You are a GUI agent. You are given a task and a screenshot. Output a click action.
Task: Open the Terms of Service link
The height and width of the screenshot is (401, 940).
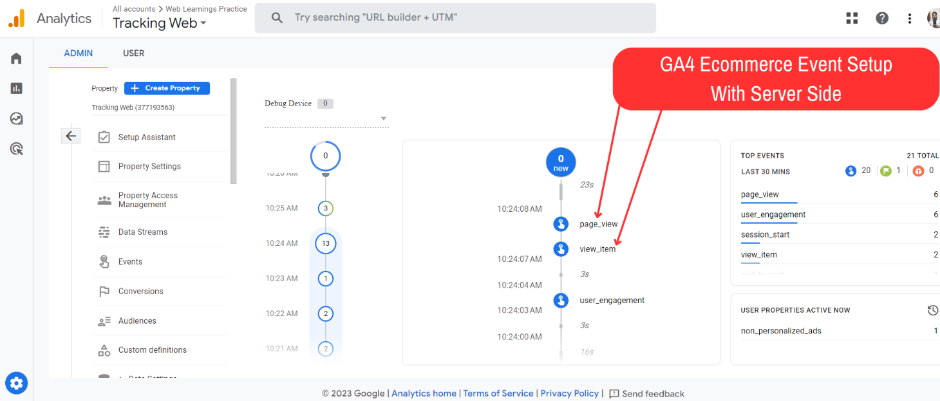[498, 393]
